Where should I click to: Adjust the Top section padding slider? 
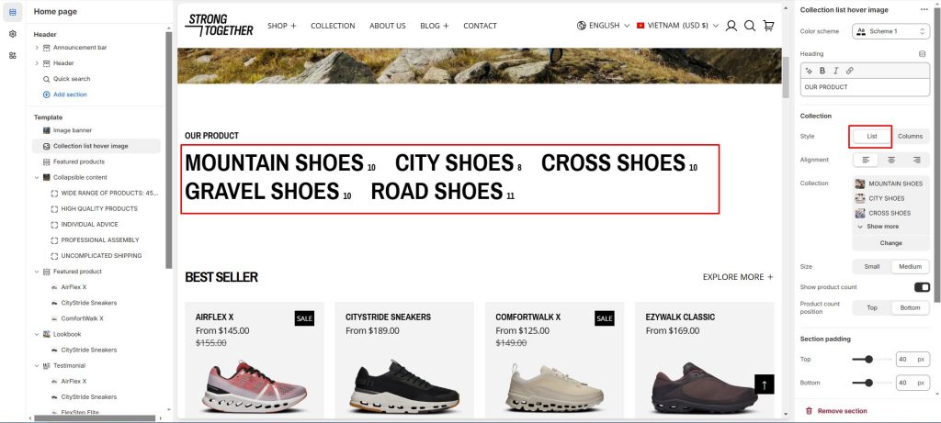[x=871, y=360]
